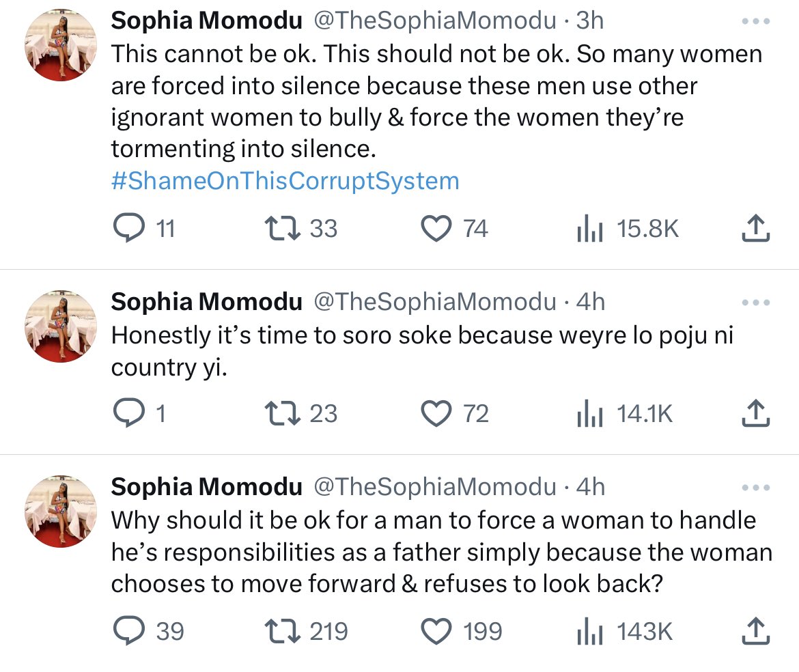Open more options on the 3h tweet
Screen dimensions: 799x672
(756, 20)
